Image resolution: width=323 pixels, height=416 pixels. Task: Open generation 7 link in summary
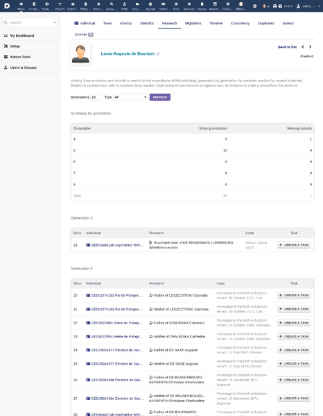[74, 173]
